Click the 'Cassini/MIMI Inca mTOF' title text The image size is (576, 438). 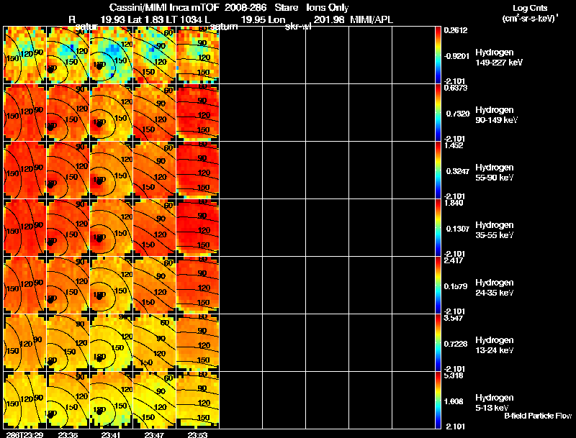pyautogui.click(x=165, y=8)
